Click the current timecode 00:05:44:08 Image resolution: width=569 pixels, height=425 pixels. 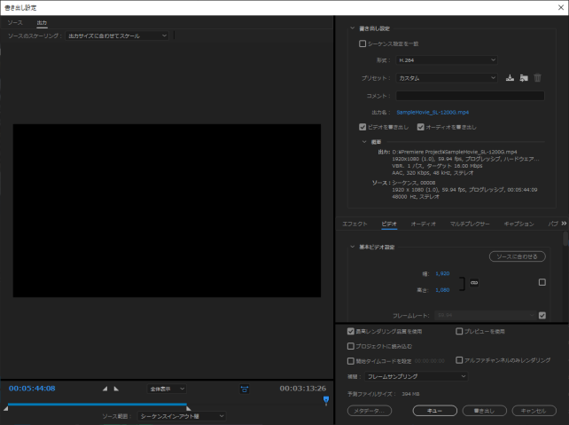click(x=32, y=389)
